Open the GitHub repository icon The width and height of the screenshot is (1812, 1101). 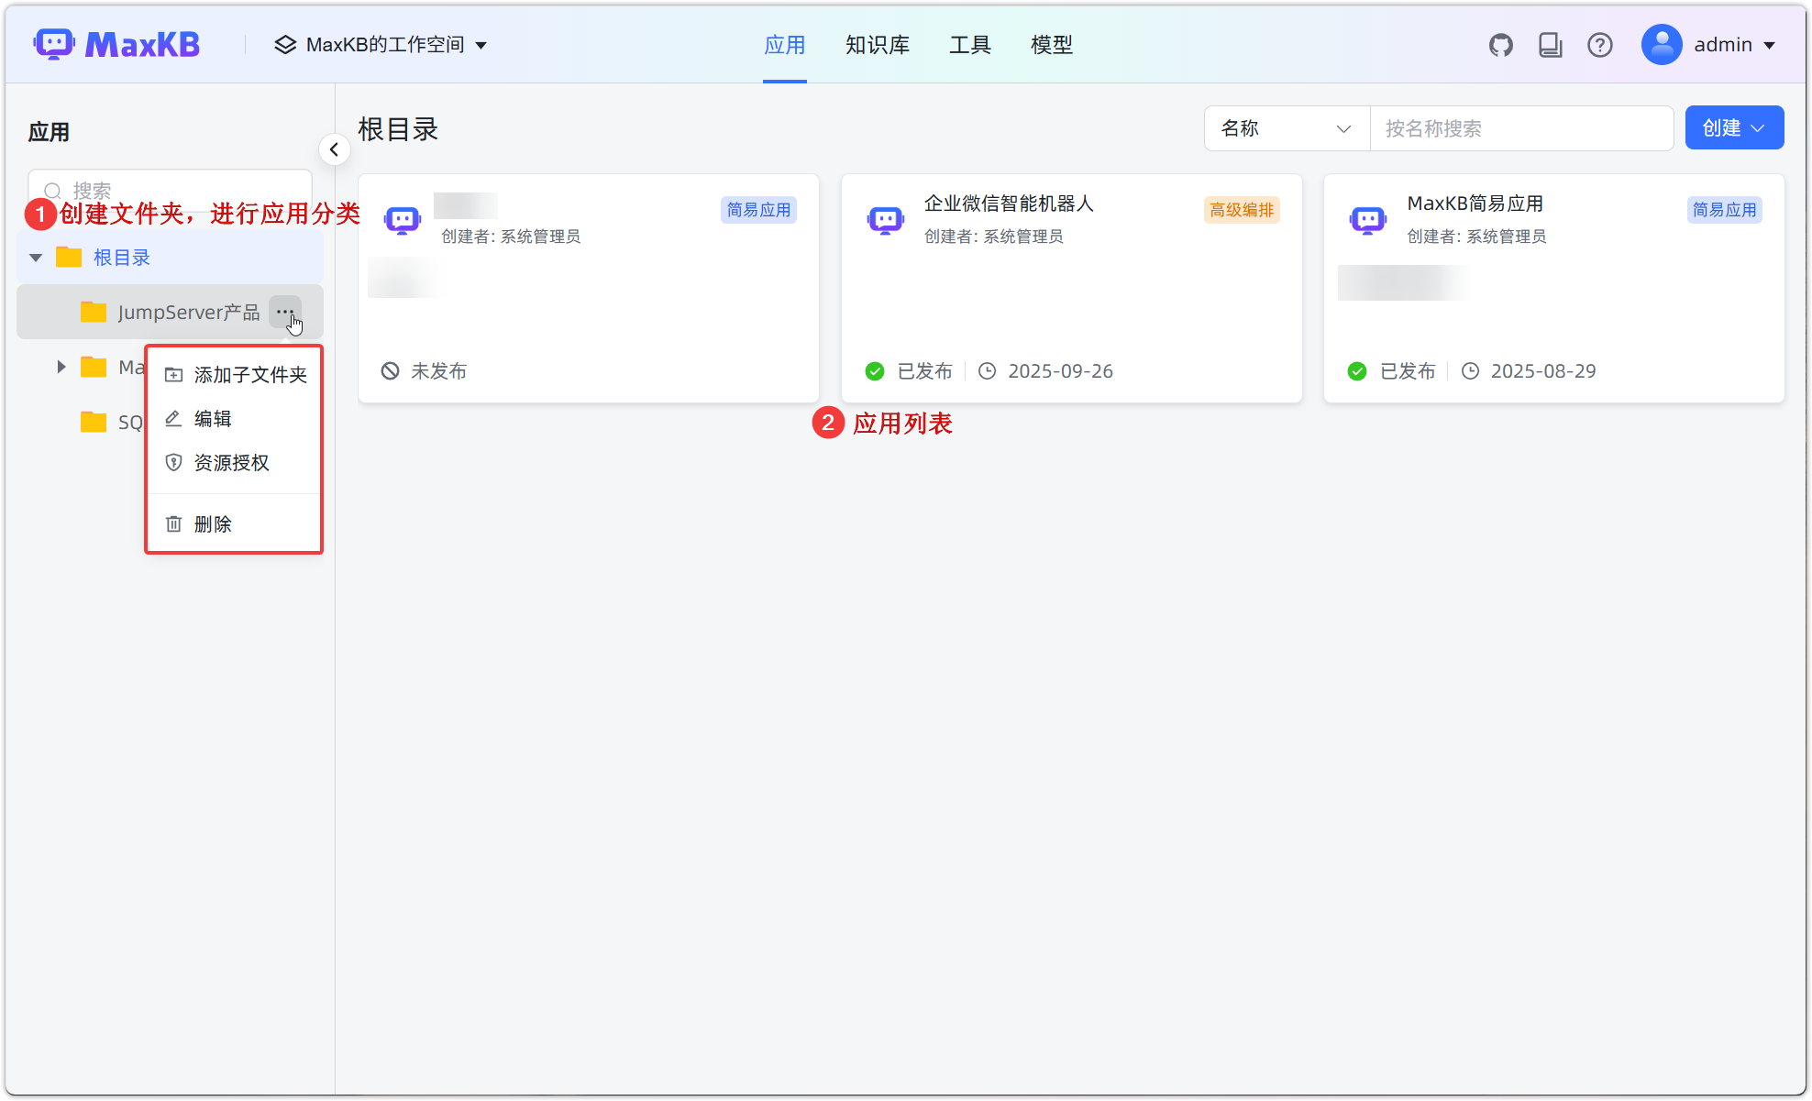1501,43
